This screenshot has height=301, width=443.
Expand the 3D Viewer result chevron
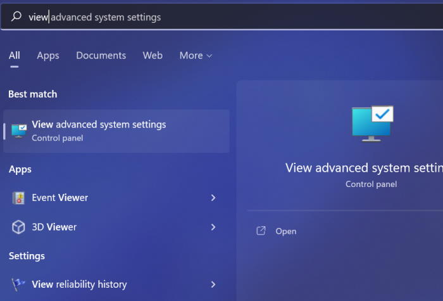[x=213, y=227]
